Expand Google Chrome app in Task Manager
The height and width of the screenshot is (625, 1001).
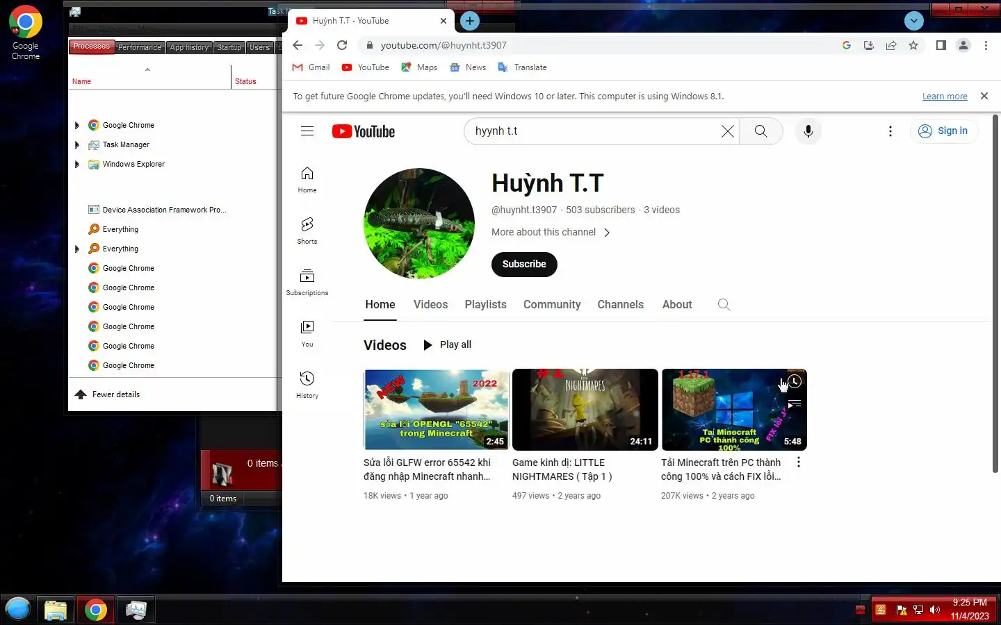click(77, 126)
